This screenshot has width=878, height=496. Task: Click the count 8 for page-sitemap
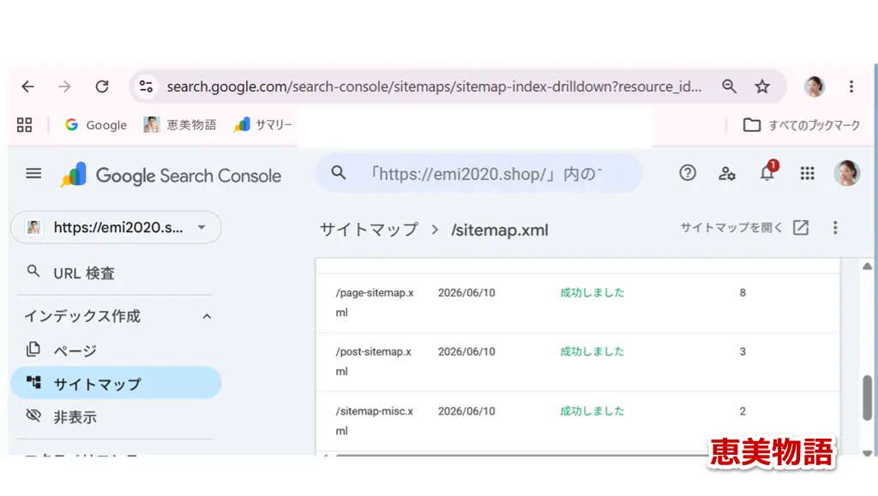(743, 293)
